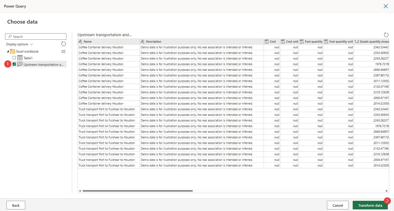The image size is (394, 211).
Task: Select the Upstream transportation tree item label
Action: click(43, 64)
